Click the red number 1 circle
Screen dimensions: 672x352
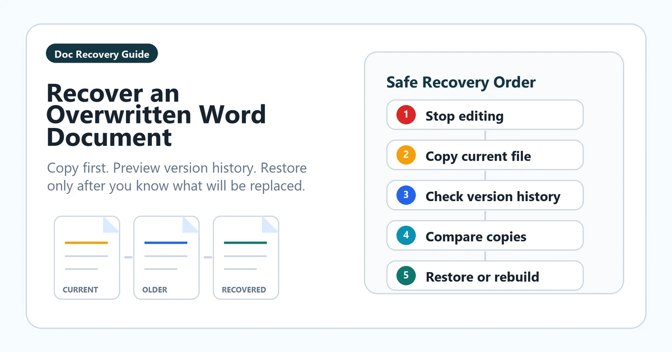coord(406,115)
